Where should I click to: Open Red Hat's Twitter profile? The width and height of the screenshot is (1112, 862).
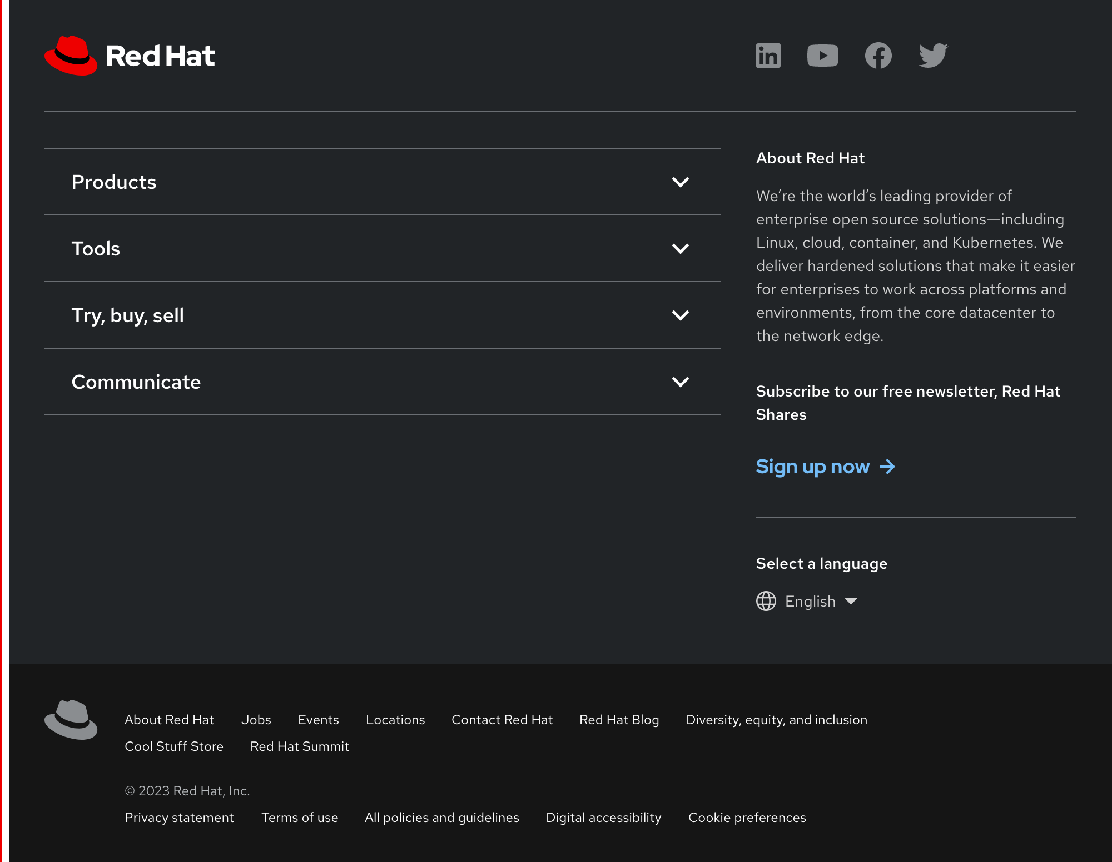point(934,55)
